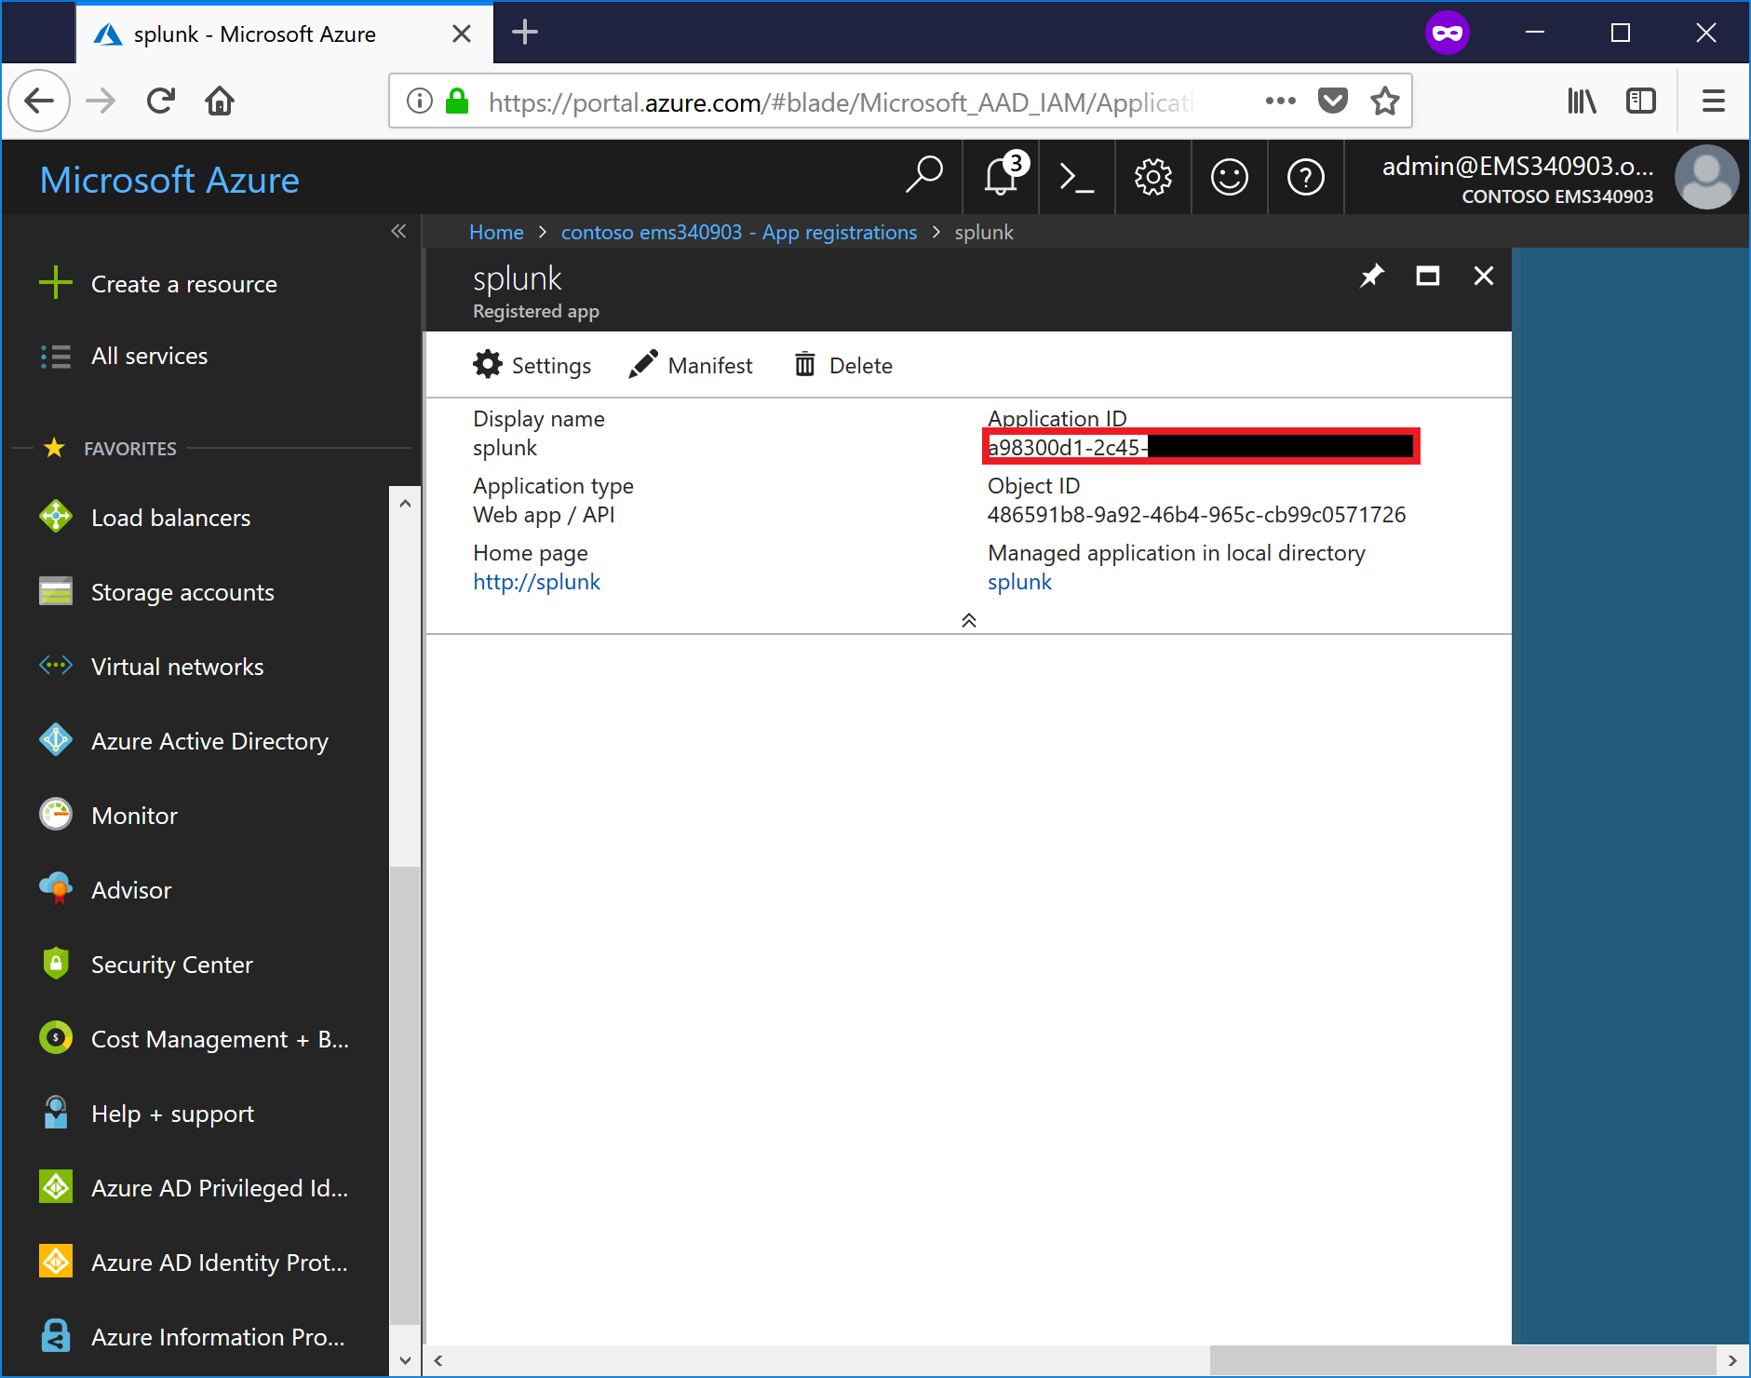The width and height of the screenshot is (1751, 1378).
Task: Click the Azure search icon
Action: click(x=923, y=177)
